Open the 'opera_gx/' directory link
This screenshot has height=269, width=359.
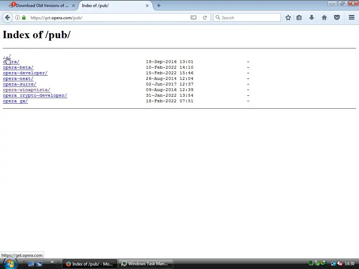tap(15, 101)
